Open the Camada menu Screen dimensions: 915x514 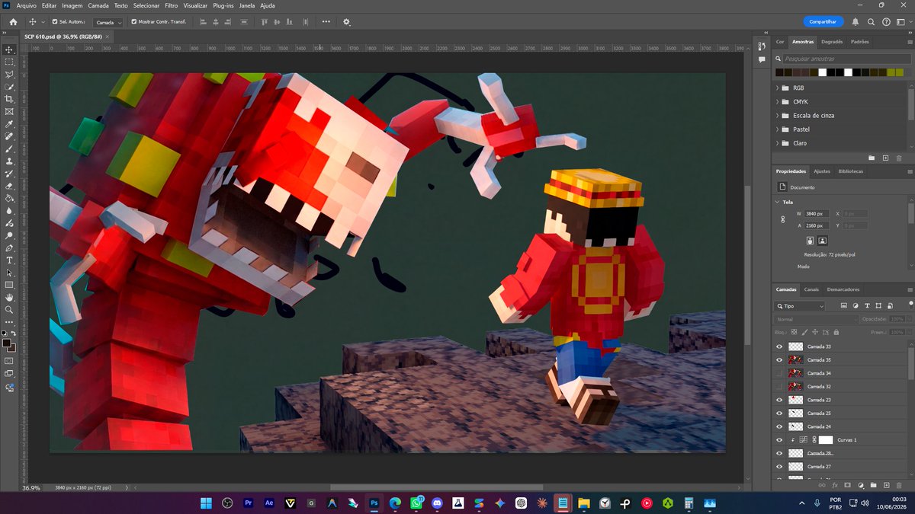point(98,5)
